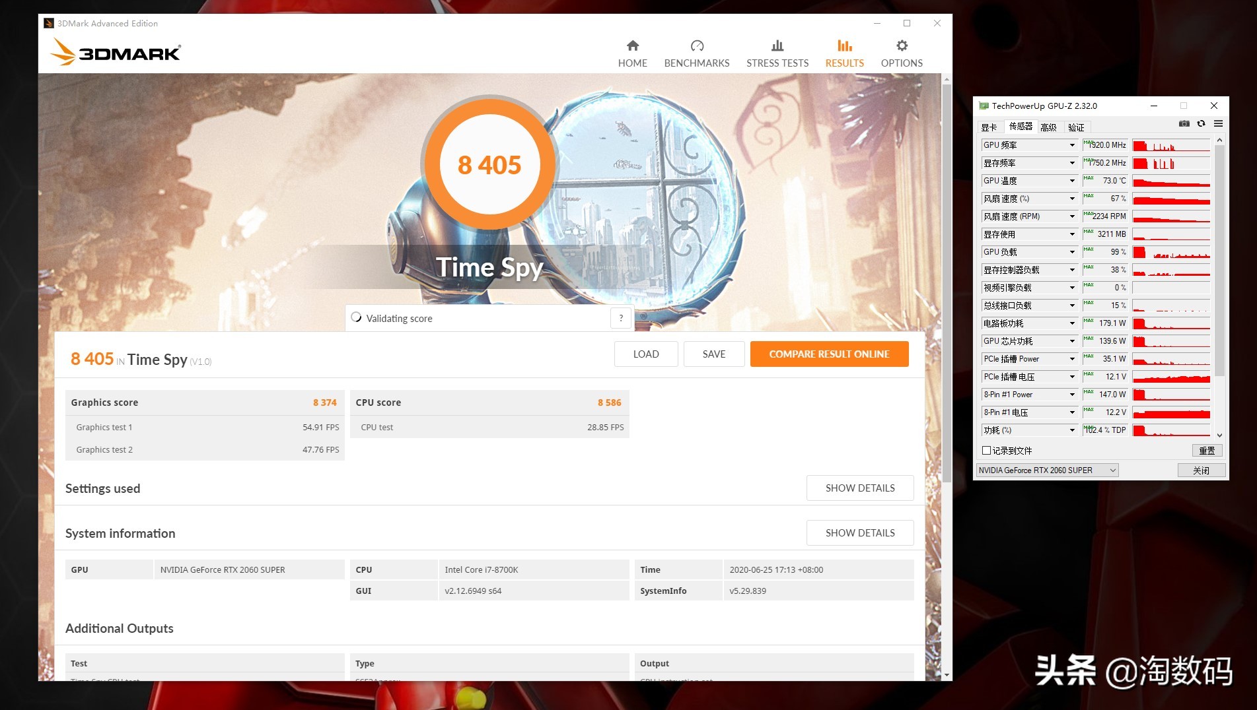
Task: Click the Graphics test 1 FPS value 54.91
Action: pyautogui.click(x=321, y=428)
